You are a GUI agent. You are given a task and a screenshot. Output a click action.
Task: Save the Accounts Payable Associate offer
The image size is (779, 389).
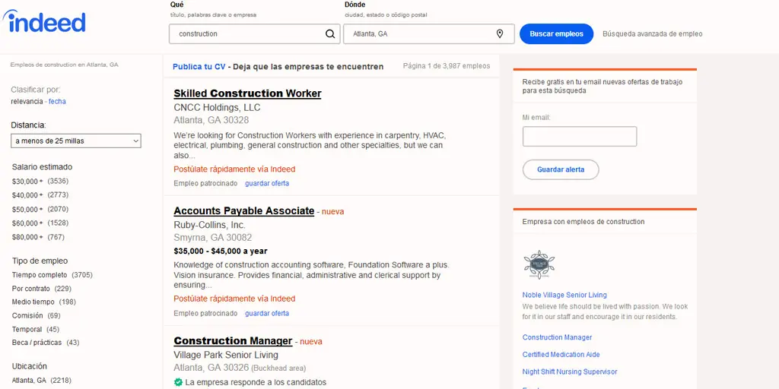tap(266, 313)
